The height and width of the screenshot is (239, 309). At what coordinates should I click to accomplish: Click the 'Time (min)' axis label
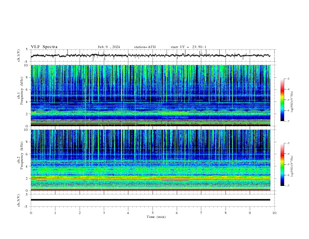pos(156,217)
